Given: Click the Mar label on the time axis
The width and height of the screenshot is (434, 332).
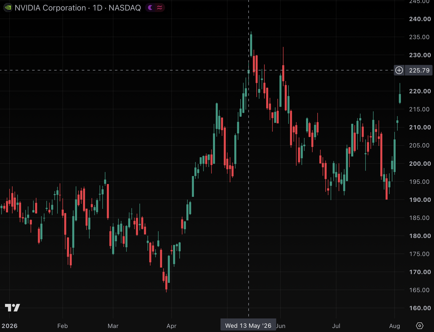Looking at the screenshot, I should (113, 326).
